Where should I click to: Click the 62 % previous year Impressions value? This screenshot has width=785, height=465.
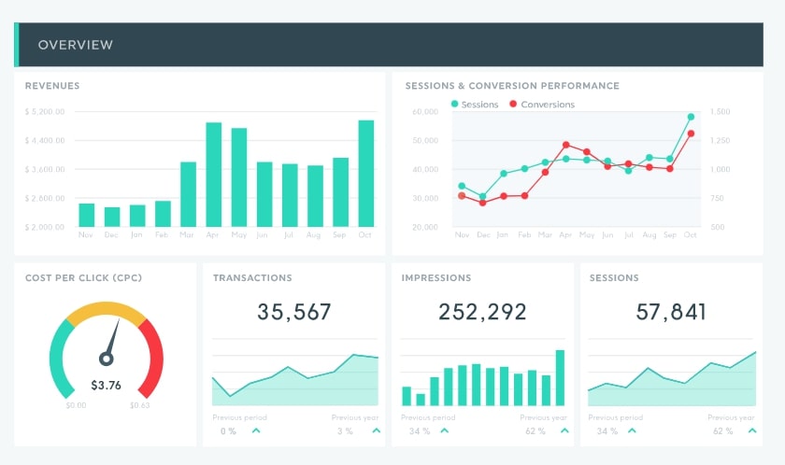coord(535,431)
